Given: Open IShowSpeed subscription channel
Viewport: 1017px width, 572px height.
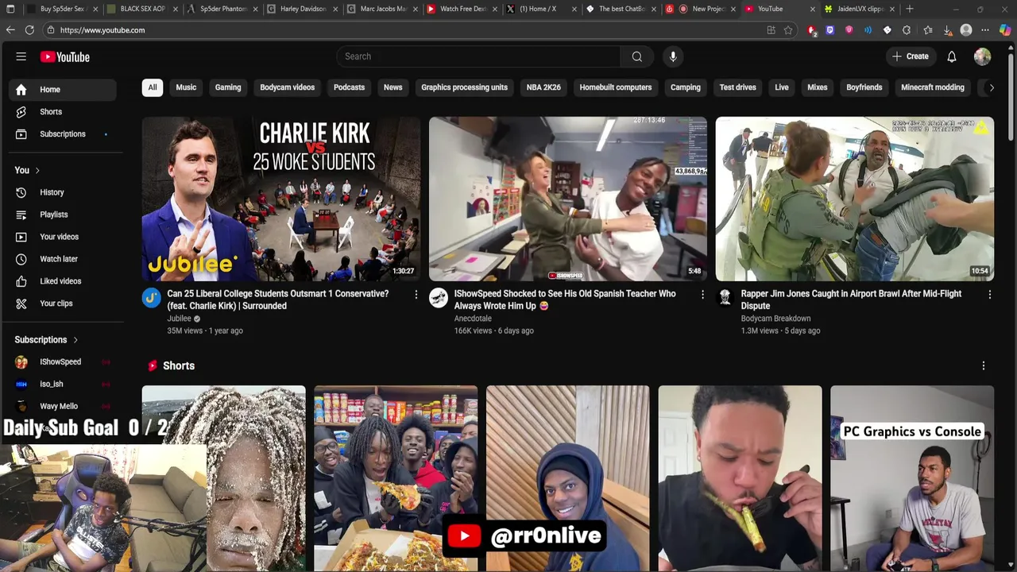Looking at the screenshot, I should coord(63,362).
